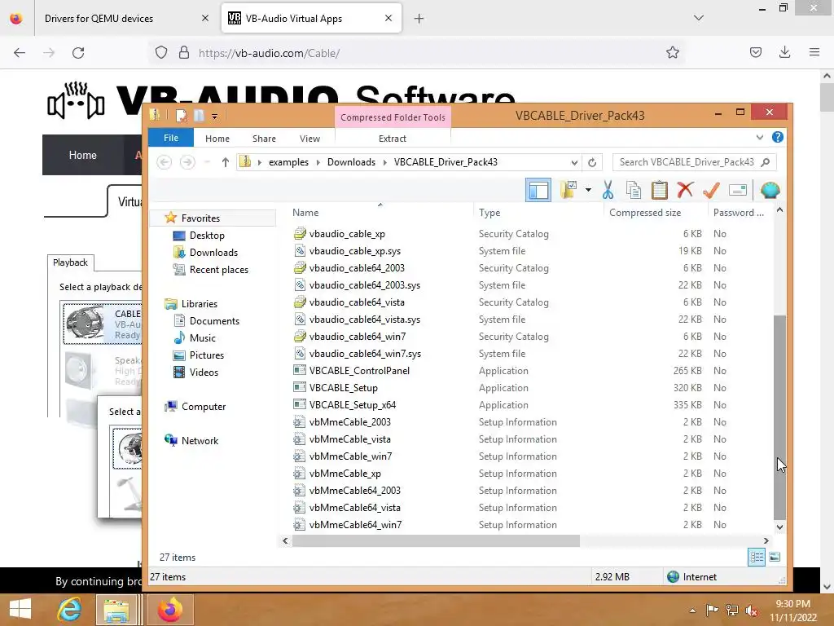834x626 pixels.
Task: Expand the ribbon with the chevron
Action: [760, 137]
